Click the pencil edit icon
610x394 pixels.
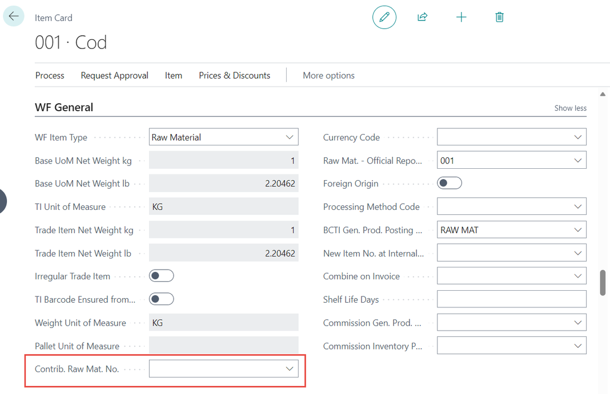(x=384, y=17)
